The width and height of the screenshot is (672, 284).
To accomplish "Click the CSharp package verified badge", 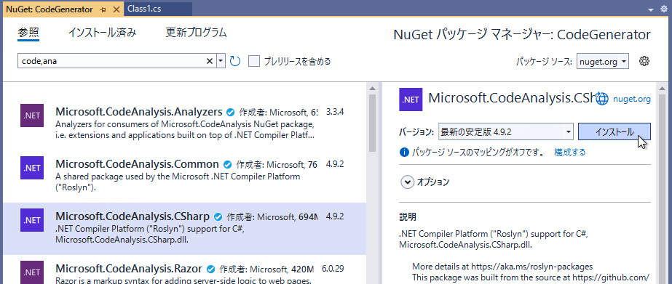I will (218, 216).
